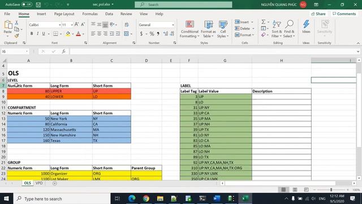Toggle Align Right
This screenshot has width=362, height=204.
tap(105, 34)
